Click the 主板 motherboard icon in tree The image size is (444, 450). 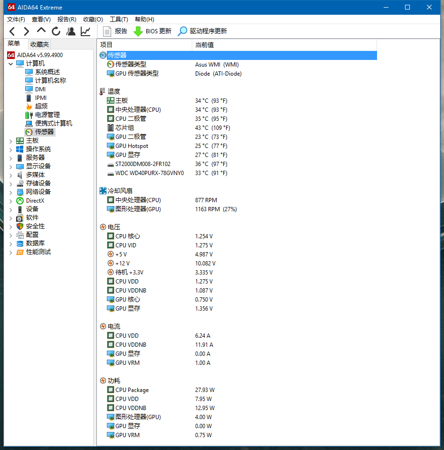(20, 141)
